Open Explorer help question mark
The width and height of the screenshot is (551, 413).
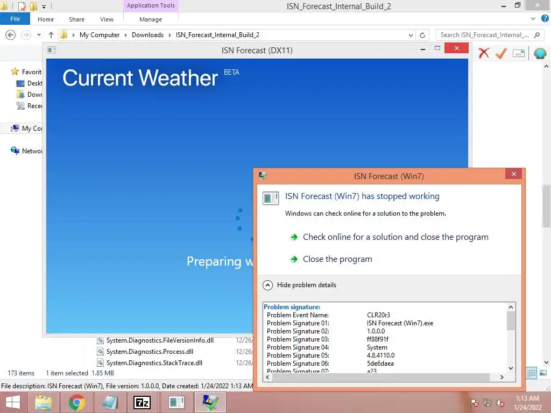[545, 18]
